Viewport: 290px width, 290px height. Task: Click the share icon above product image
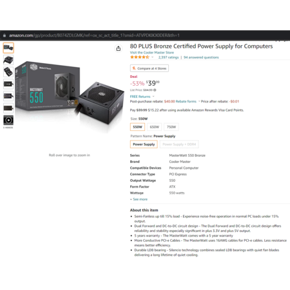click(119, 48)
